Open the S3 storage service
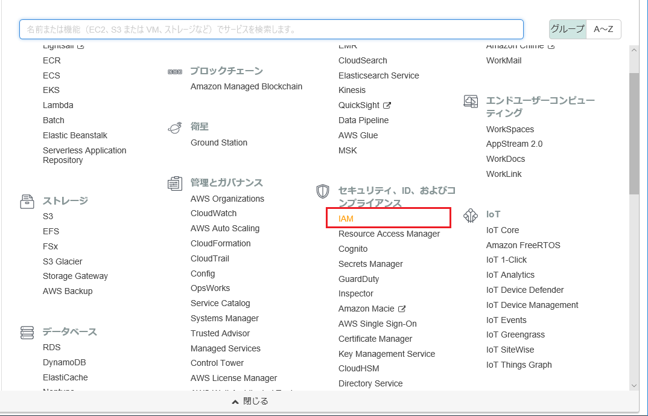Screen dimensions: 648x416 [x=48, y=216]
